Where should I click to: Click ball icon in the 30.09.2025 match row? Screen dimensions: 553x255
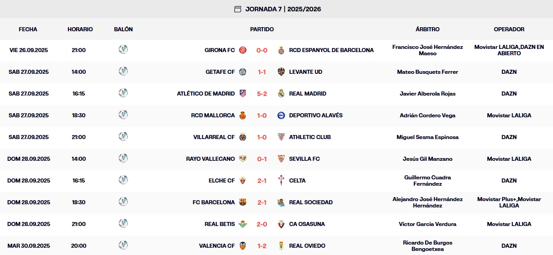click(x=123, y=245)
